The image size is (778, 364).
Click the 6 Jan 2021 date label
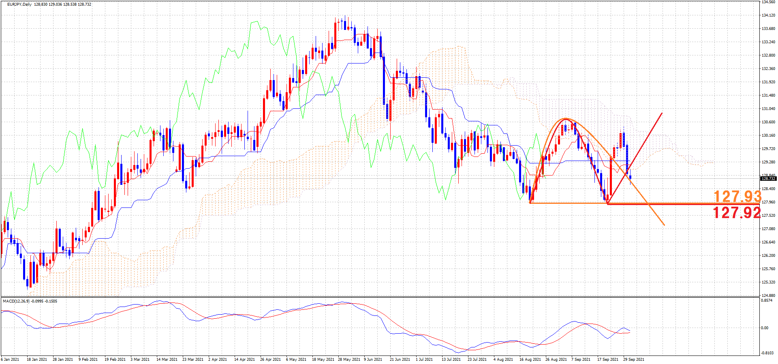pos(10,359)
